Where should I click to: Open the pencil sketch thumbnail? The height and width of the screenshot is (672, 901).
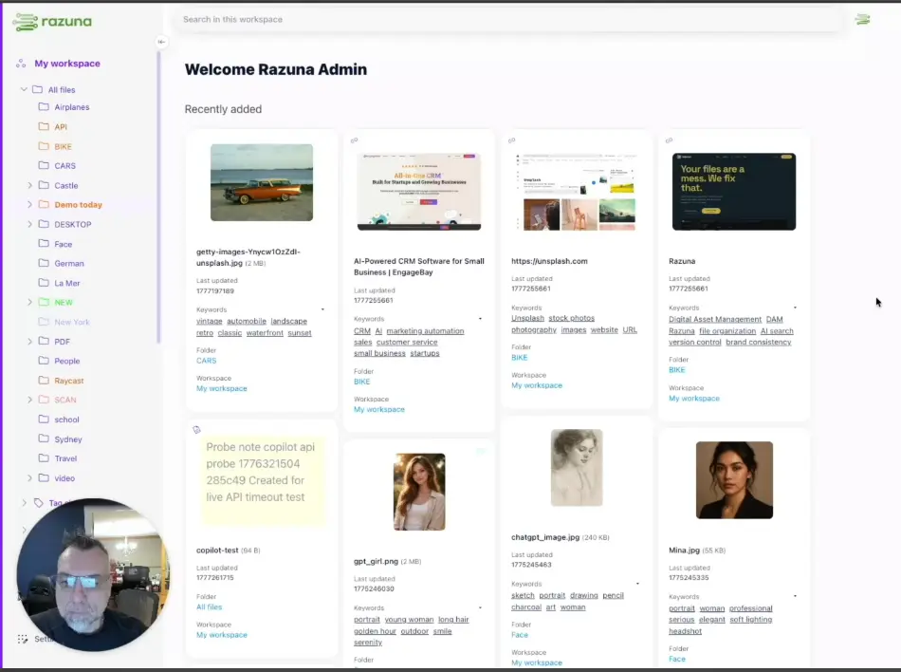(577, 468)
